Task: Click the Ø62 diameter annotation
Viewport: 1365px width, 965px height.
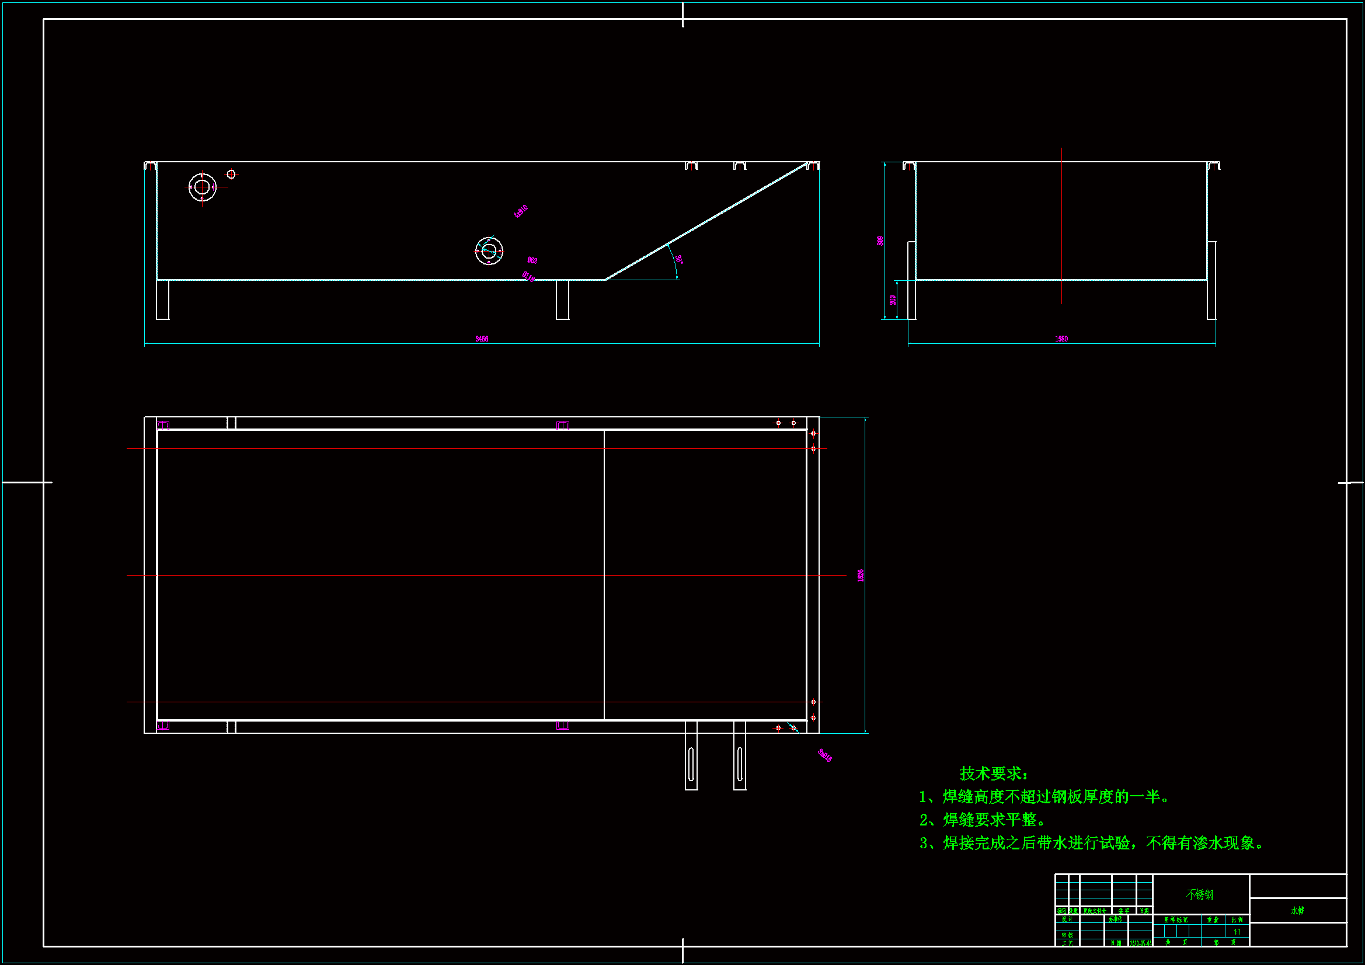Action: point(532,260)
